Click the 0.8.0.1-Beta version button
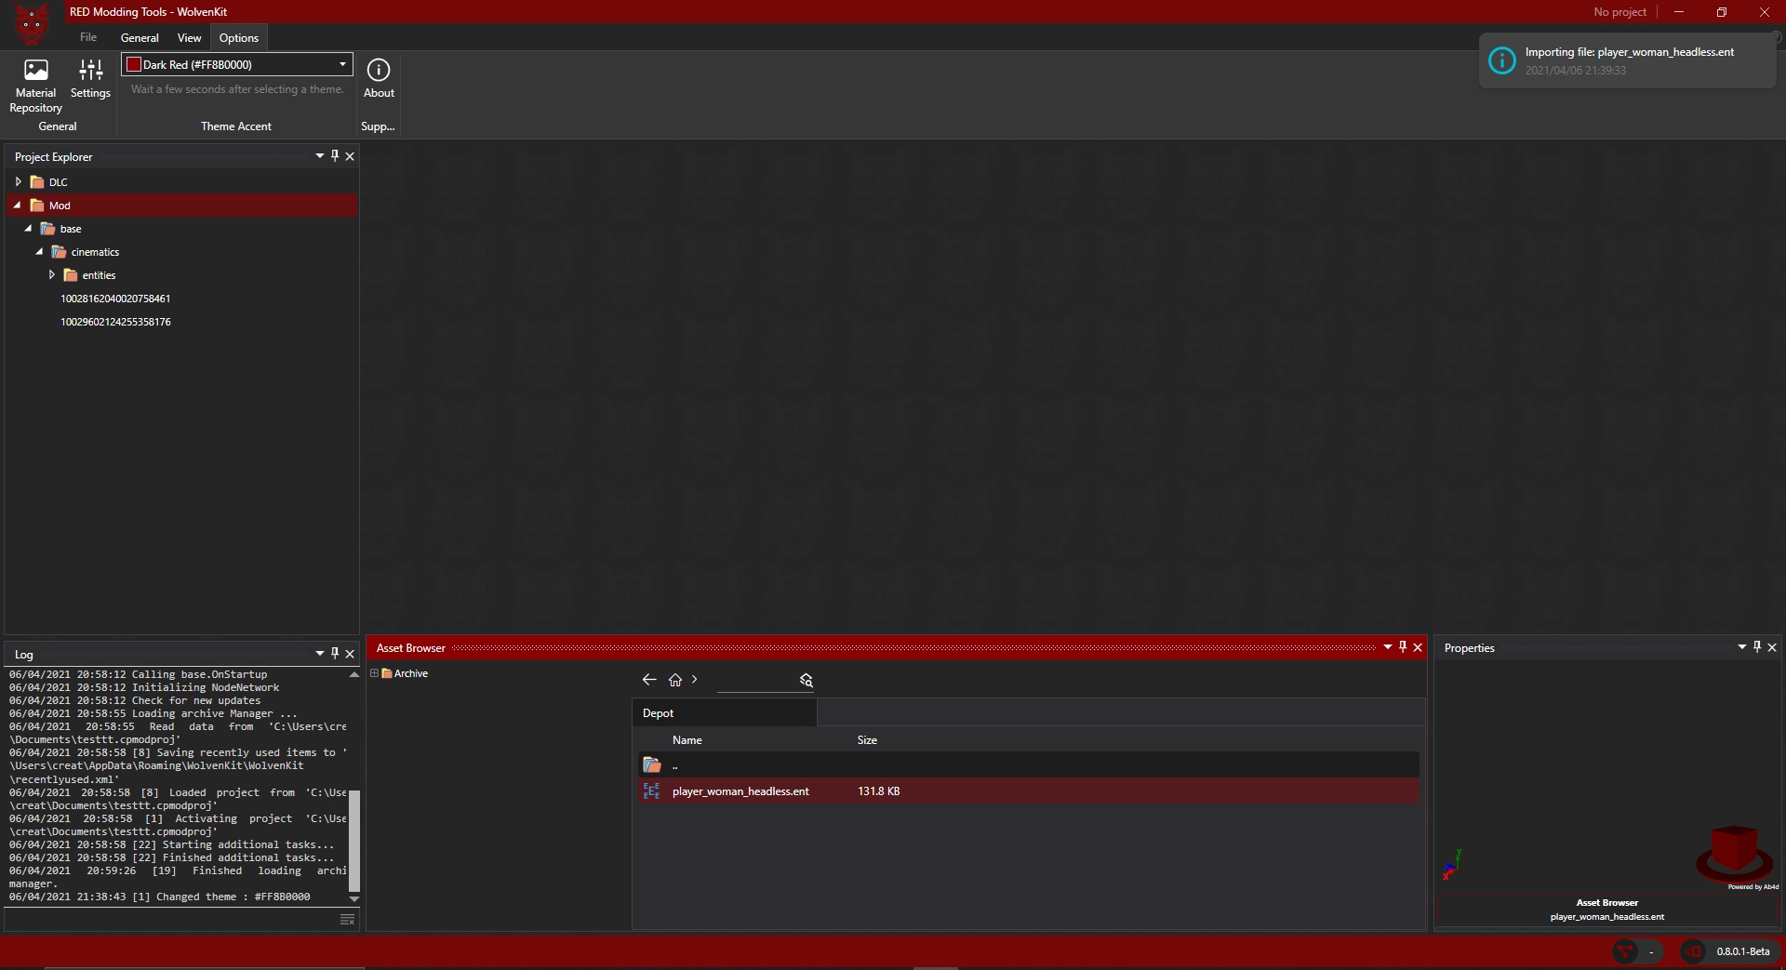 pos(1742,951)
